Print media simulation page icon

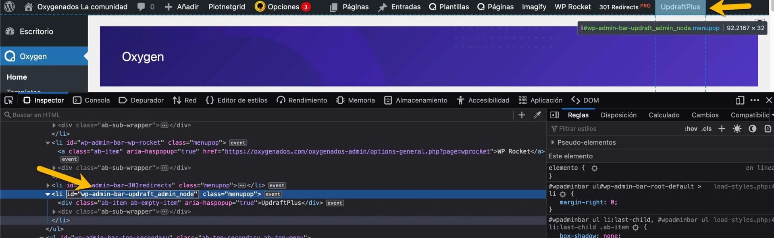768,129
